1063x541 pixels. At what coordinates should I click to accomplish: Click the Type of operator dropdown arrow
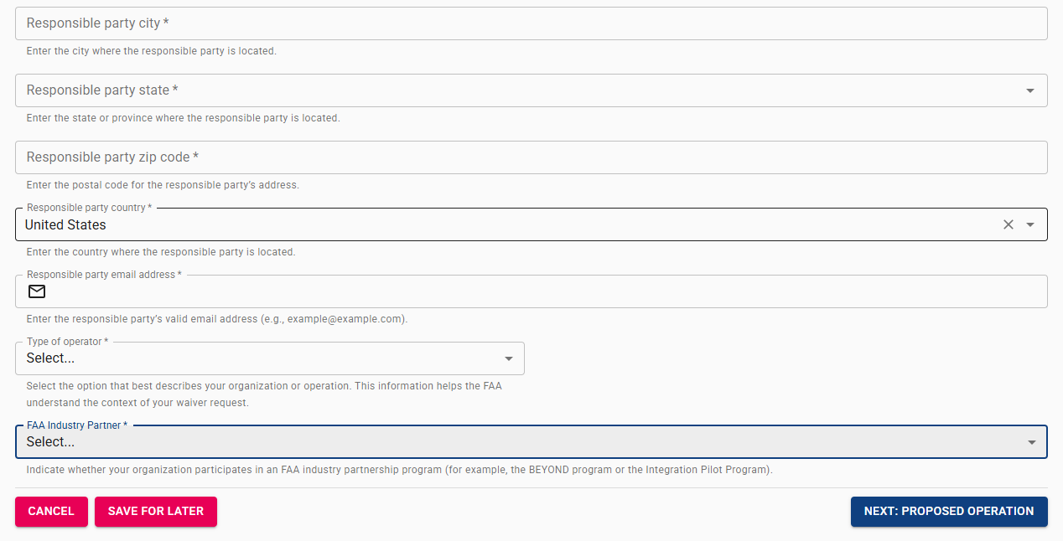point(508,358)
